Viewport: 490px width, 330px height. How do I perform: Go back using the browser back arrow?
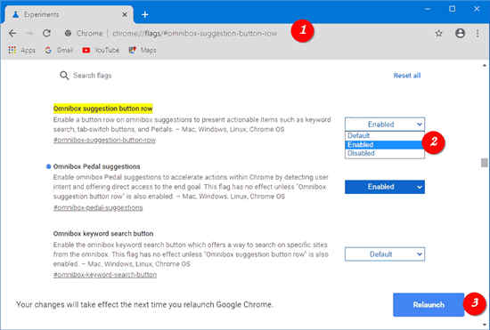click(x=12, y=33)
